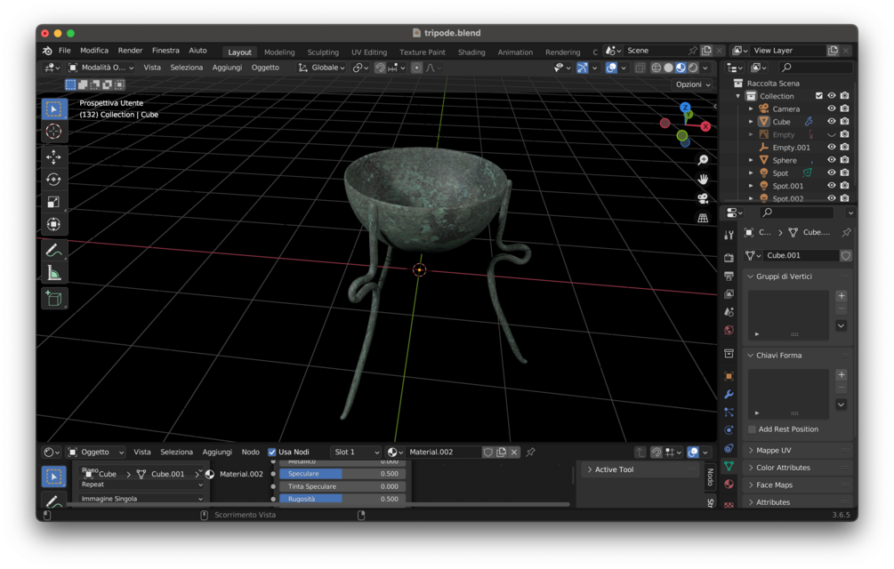Enable the Collection checkbox in the outliner
This screenshot has width=894, height=569.
(x=819, y=95)
